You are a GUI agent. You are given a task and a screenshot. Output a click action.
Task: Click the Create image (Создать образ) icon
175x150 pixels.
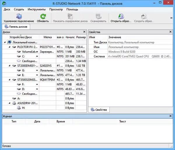pos(144,17)
